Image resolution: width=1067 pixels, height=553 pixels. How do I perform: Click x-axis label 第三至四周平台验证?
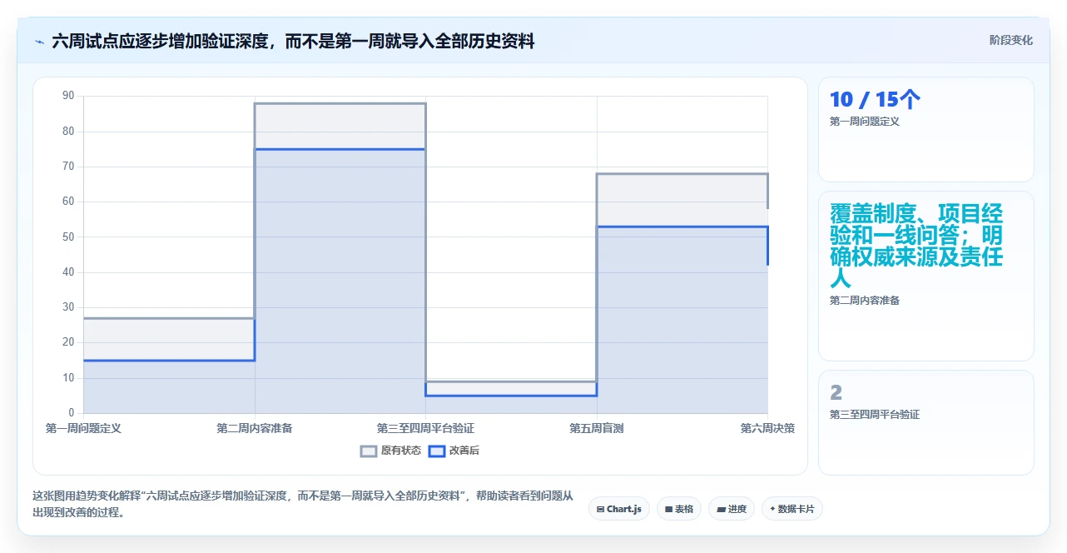425,428
